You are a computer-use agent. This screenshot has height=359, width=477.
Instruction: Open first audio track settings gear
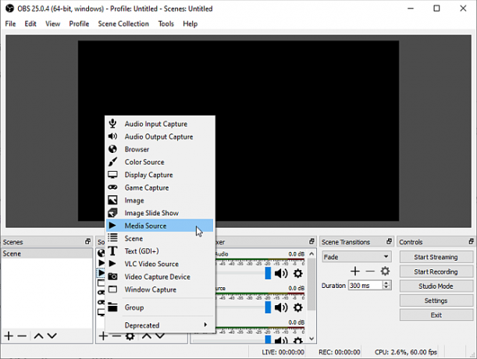tap(297, 273)
